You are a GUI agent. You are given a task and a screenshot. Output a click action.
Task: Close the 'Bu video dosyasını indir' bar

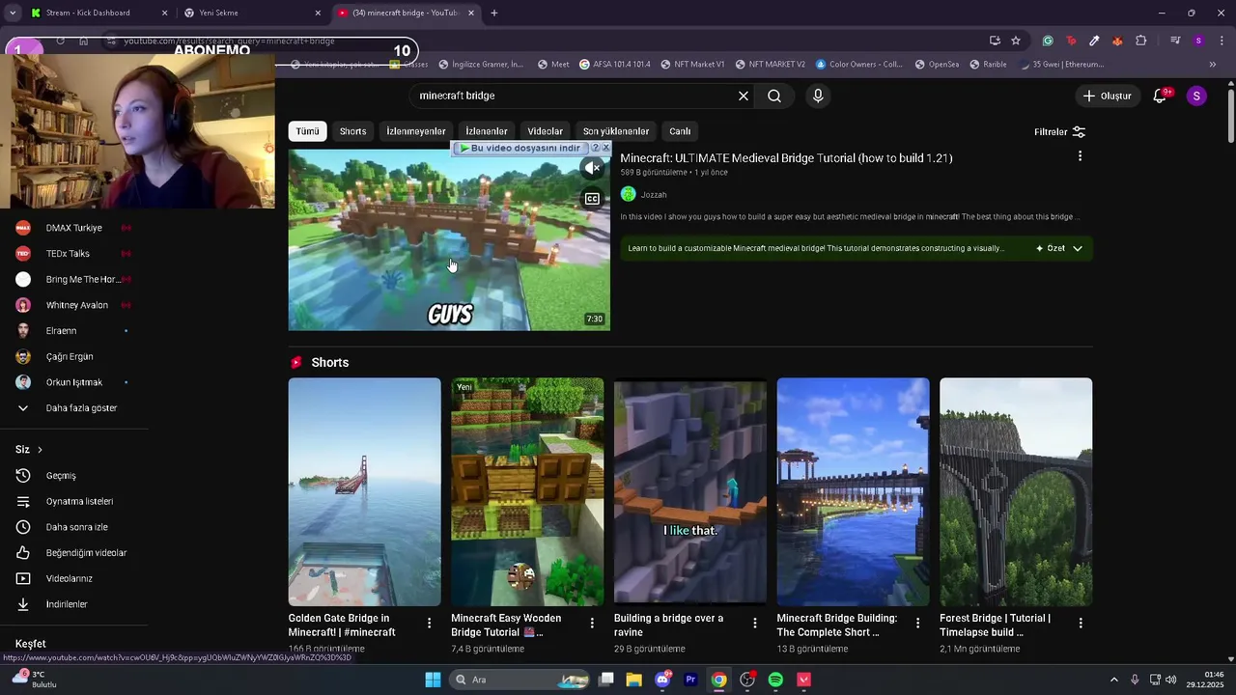coord(605,148)
